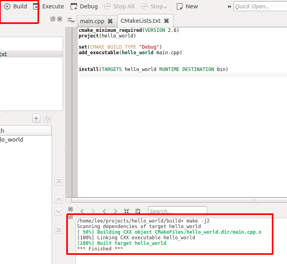Screen dimensions: 287x264
Task: Click the greyed-out next-output arrow
Action: coord(93,211)
